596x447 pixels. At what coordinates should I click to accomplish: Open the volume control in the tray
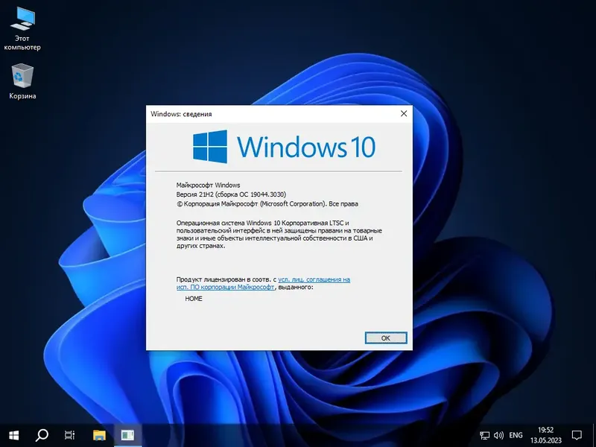click(x=498, y=436)
